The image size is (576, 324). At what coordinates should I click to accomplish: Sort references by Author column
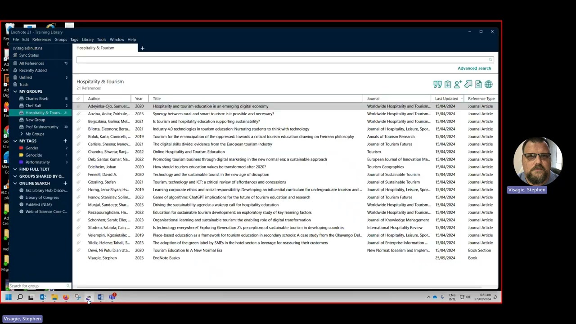tap(107, 99)
